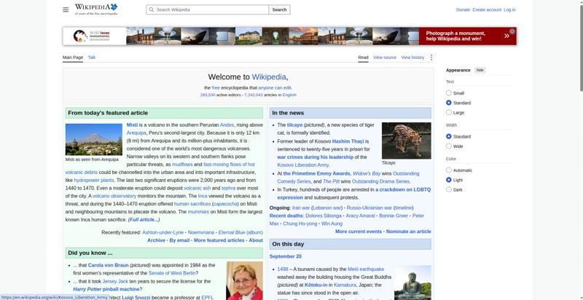Viewport: 583px width, 300px height.
Task: Open the Read tab
Action: coord(363,58)
